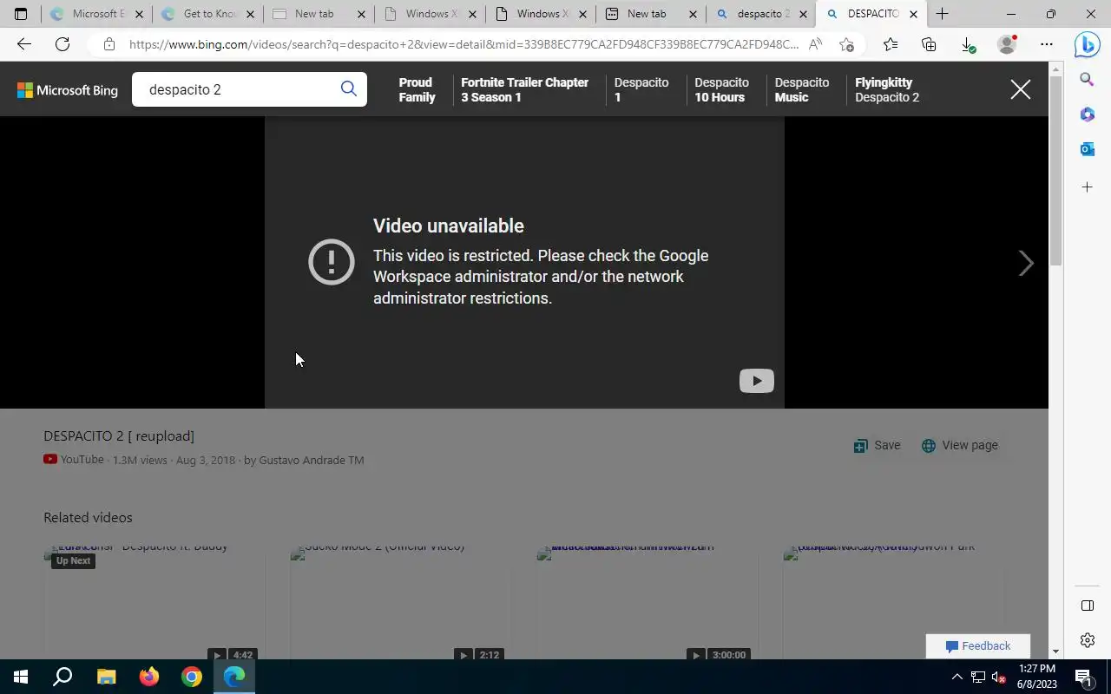The height and width of the screenshot is (694, 1111).
Task: Save the video with Save button
Action: (877, 445)
